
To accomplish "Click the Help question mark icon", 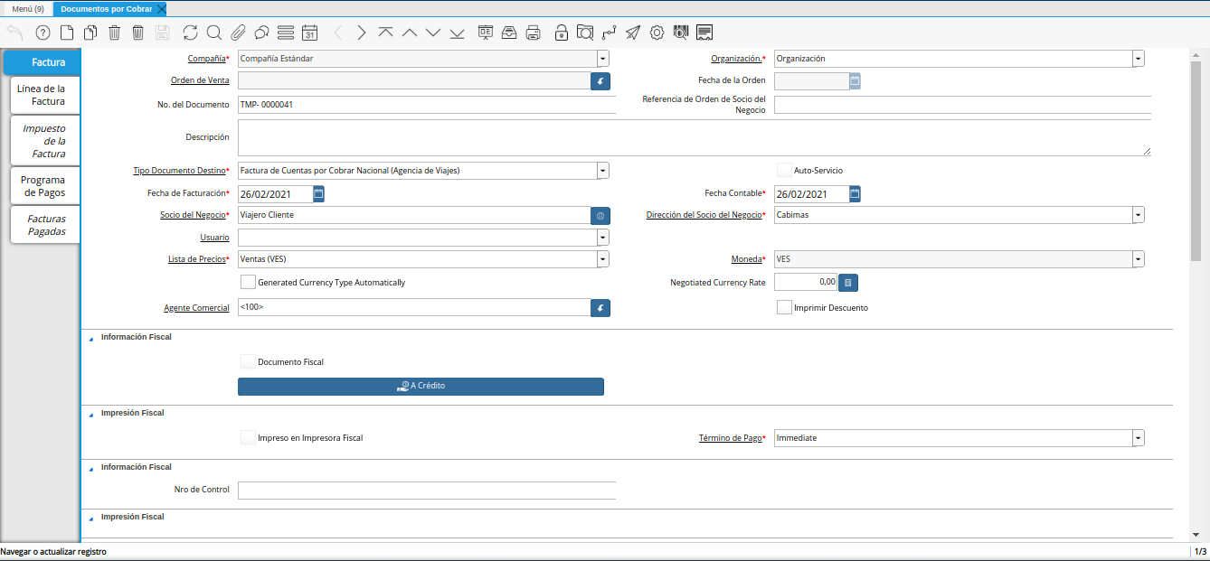I will [43, 33].
